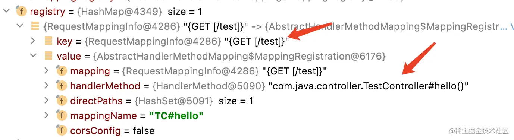The width and height of the screenshot is (514, 140).
Task: Expand the mapping field
Action: (46, 70)
